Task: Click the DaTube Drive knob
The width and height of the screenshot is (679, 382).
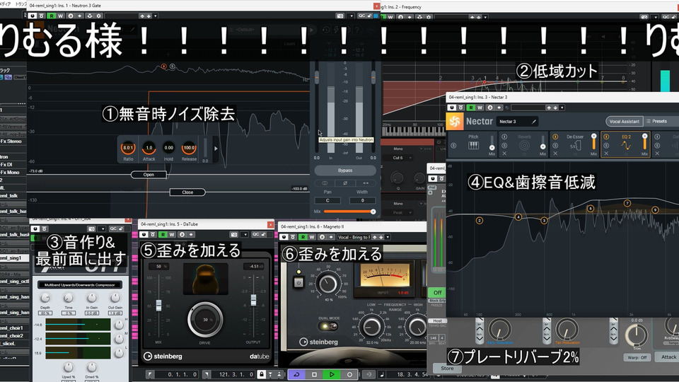Action: pyautogui.click(x=205, y=319)
